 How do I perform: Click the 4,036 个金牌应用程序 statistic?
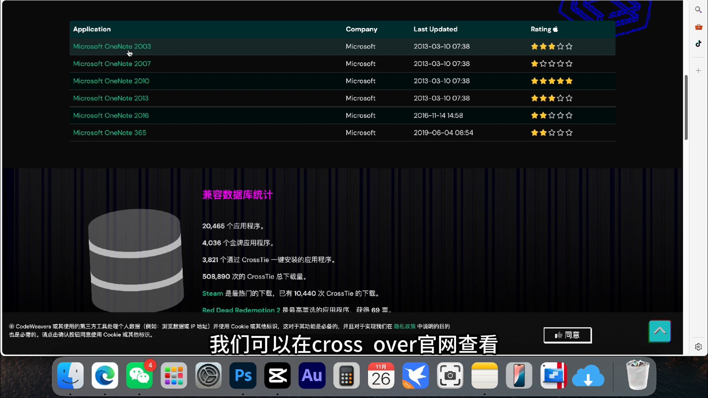(238, 243)
